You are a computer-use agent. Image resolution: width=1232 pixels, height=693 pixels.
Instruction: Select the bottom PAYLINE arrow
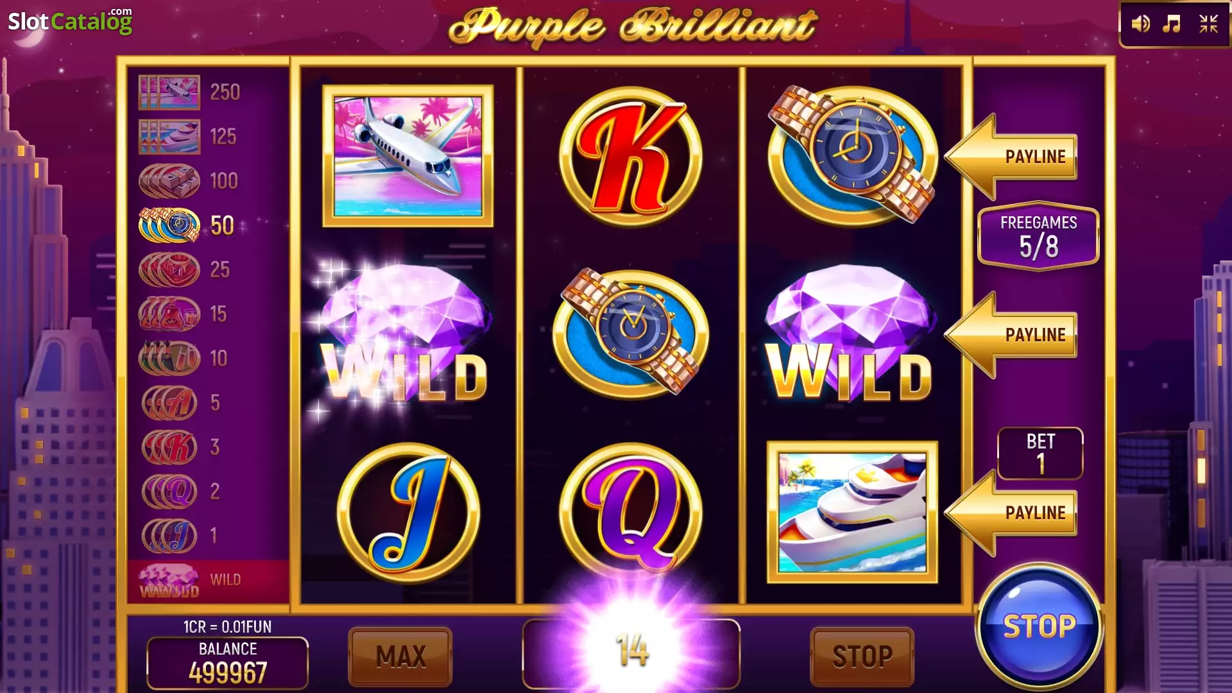click(1011, 513)
